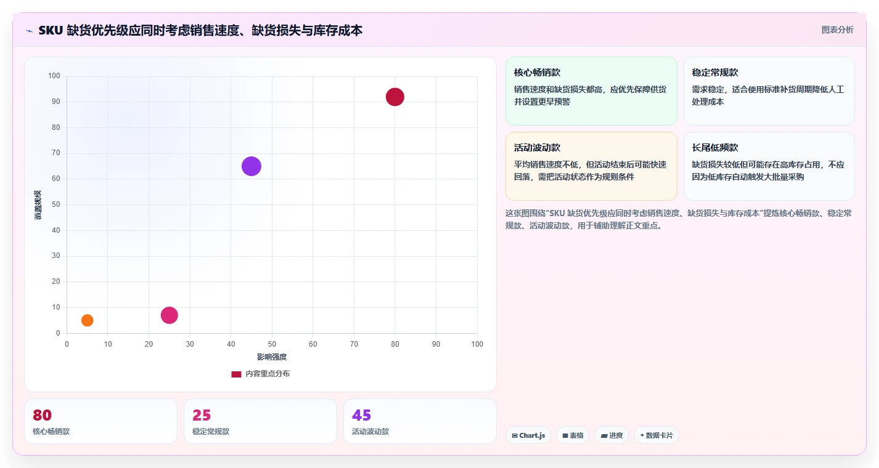Click the Chart.js tag chip

[x=528, y=435]
